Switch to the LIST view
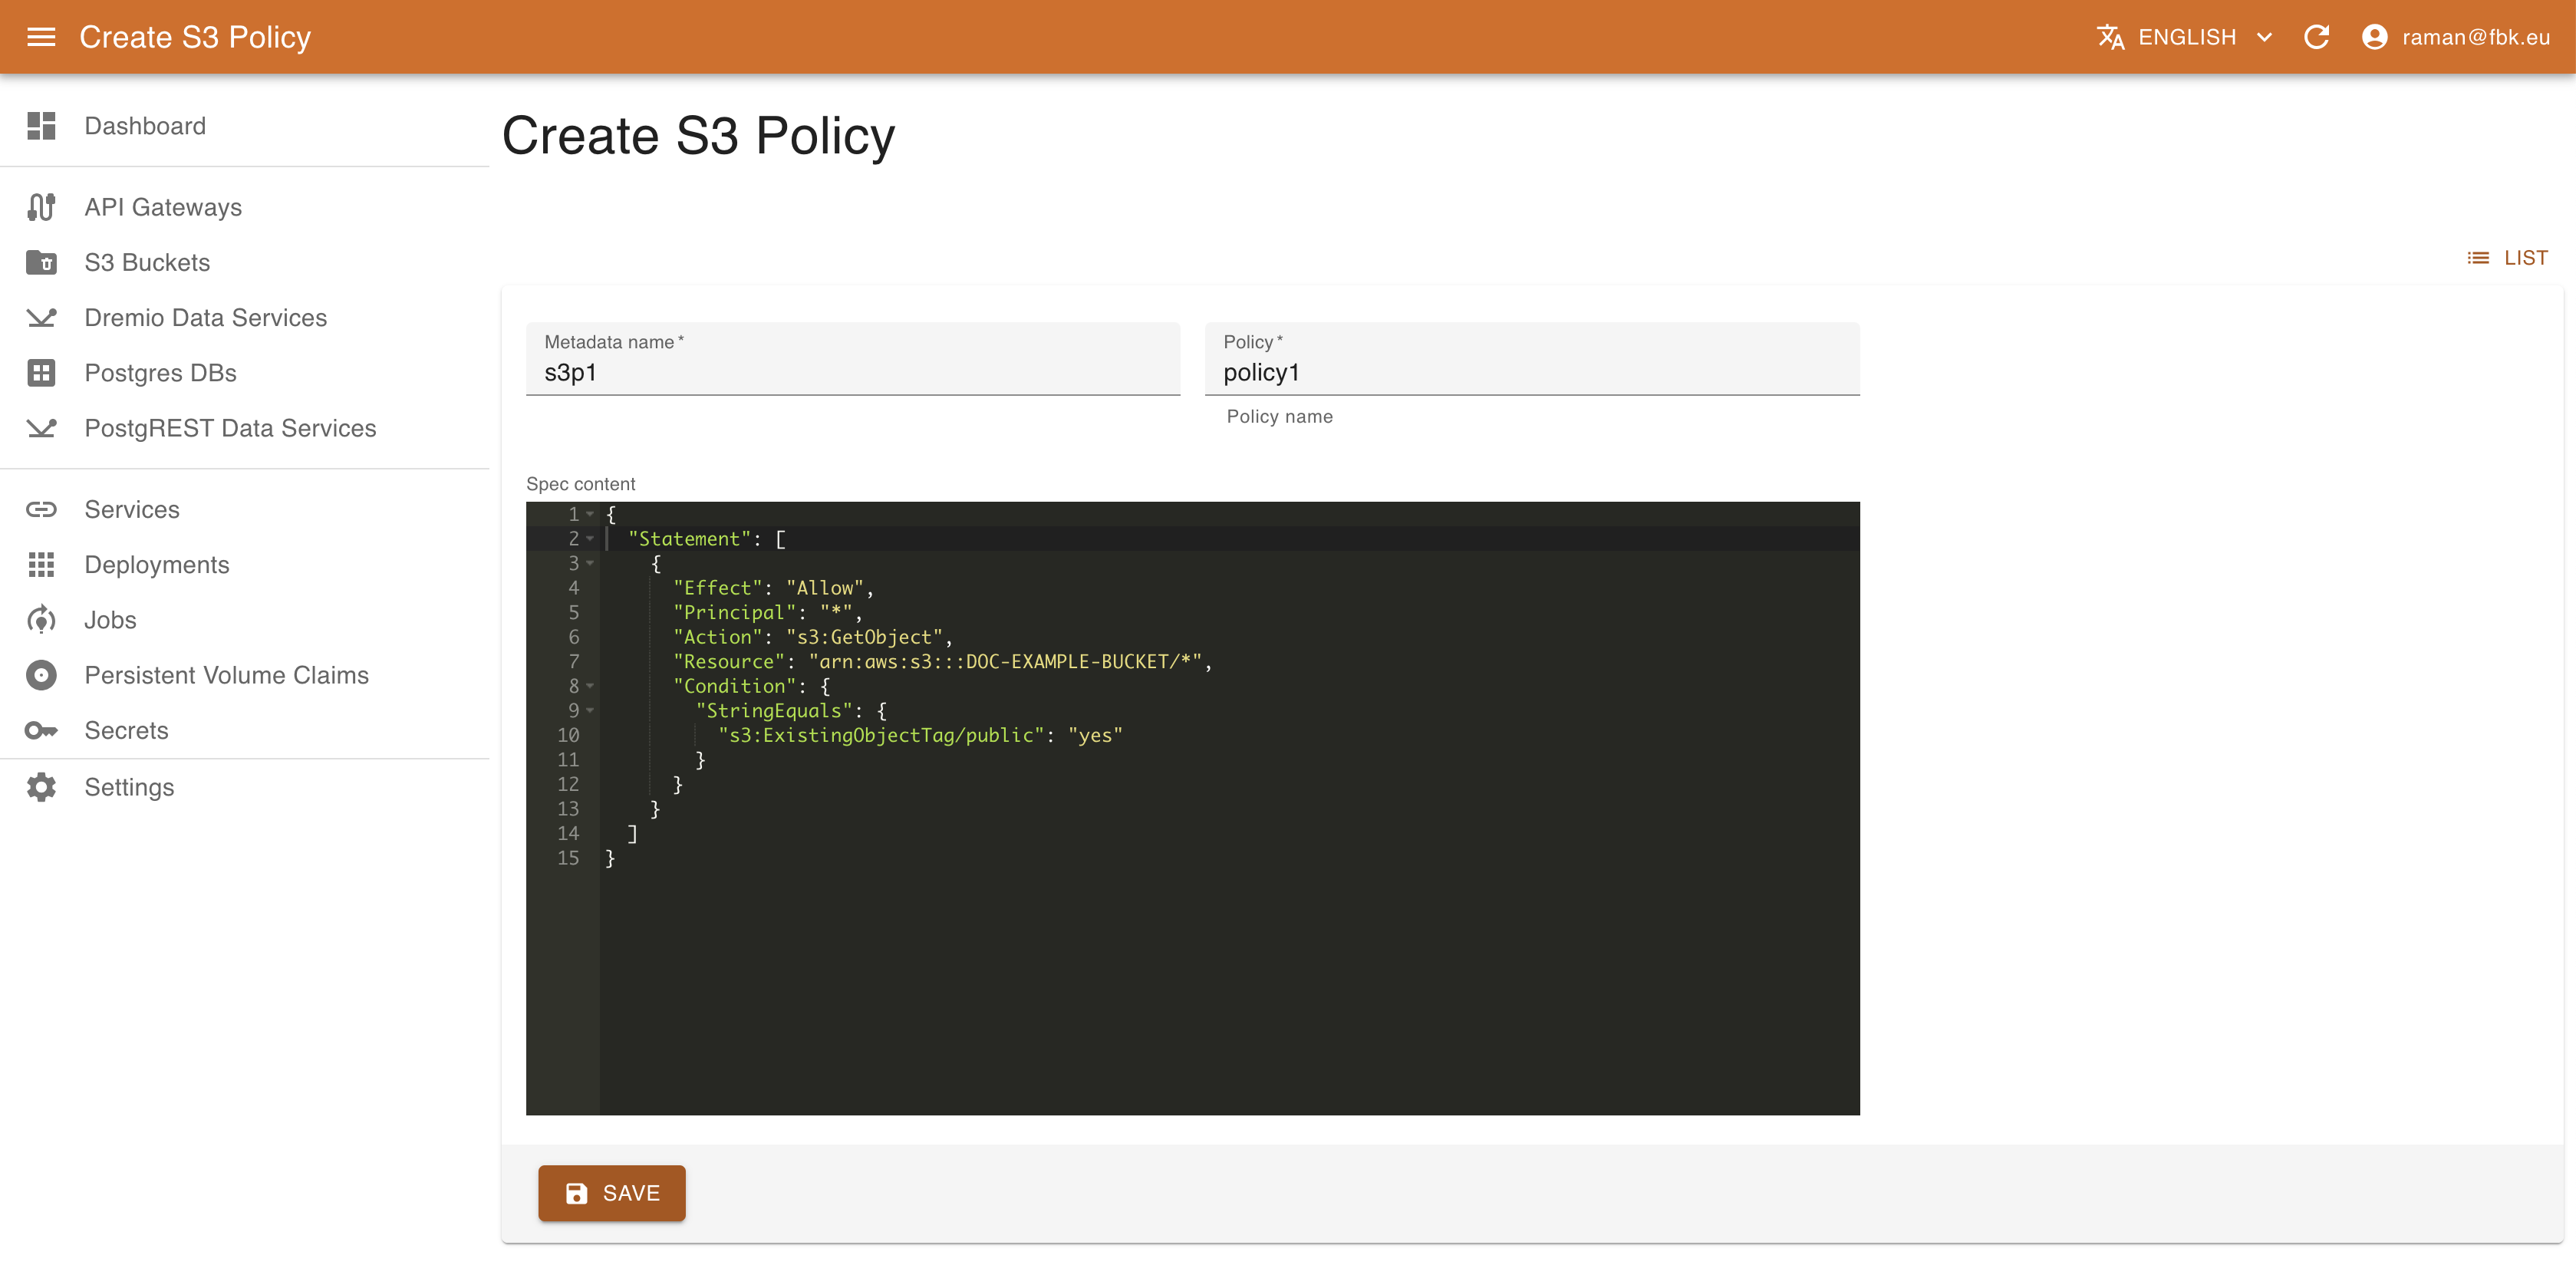Image resolution: width=2576 pixels, height=1275 pixels. point(2506,257)
